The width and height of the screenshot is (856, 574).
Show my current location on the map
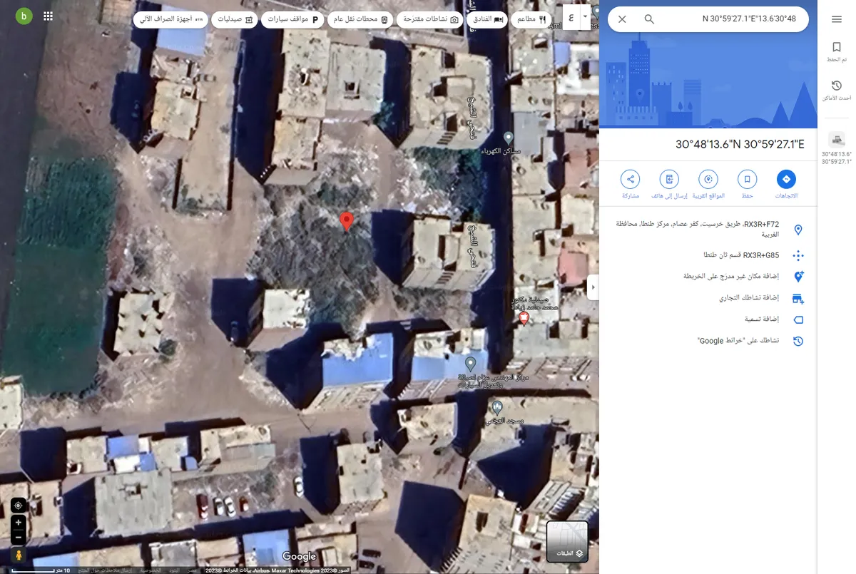[x=18, y=505]
